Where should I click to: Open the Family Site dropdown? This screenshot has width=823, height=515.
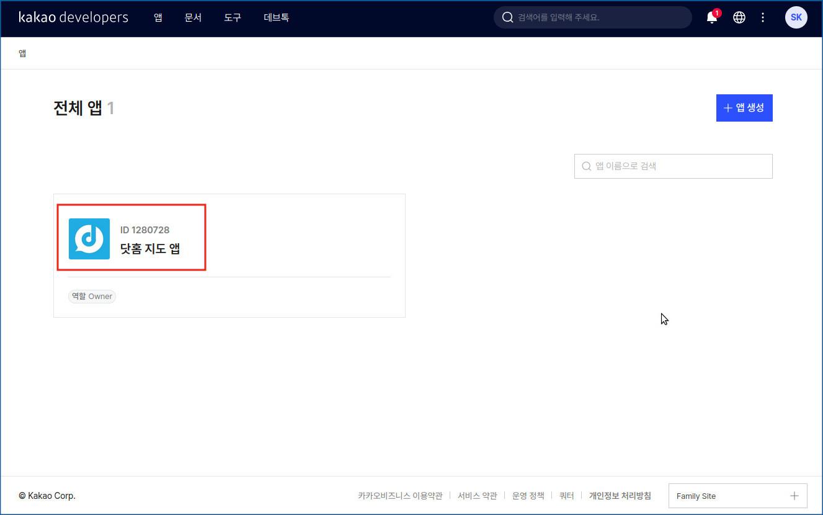(726, 496)
